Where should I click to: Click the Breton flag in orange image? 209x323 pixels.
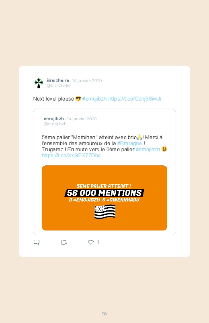(105, 212)
